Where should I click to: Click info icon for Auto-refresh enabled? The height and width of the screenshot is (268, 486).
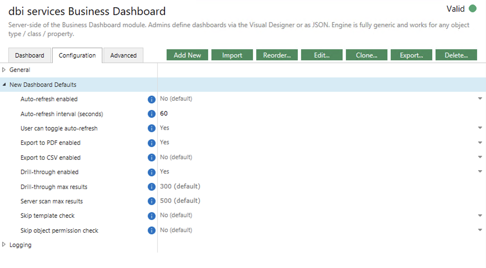point(151,99)
